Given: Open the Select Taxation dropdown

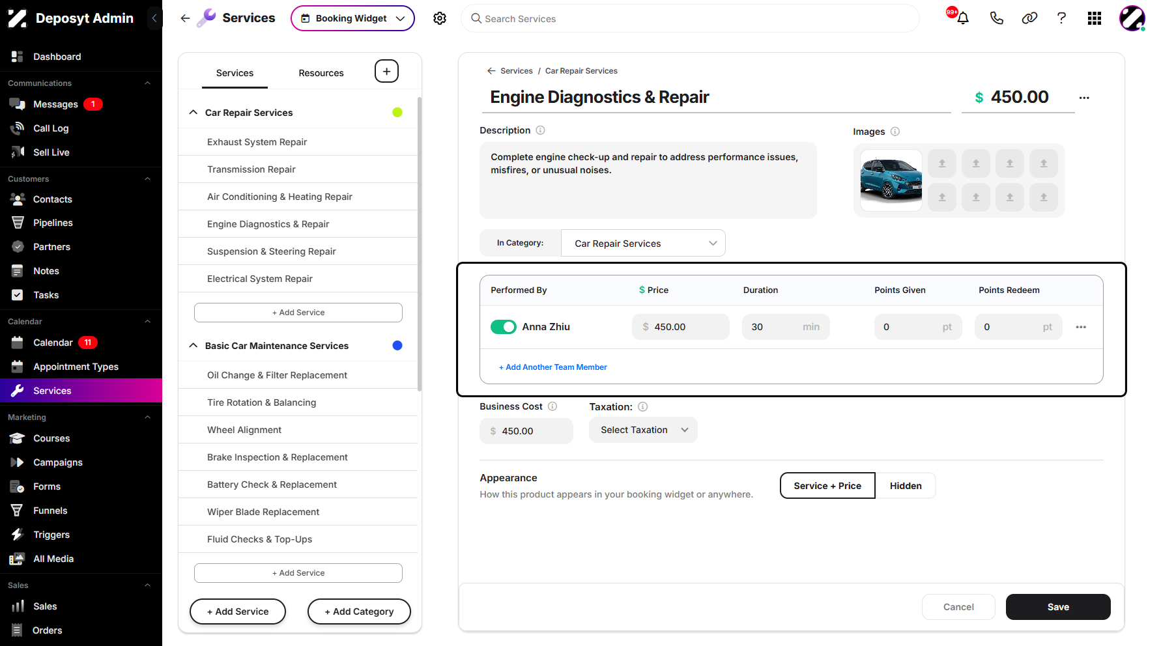Looking at the screenshot, I should click(x=643, y=430).
